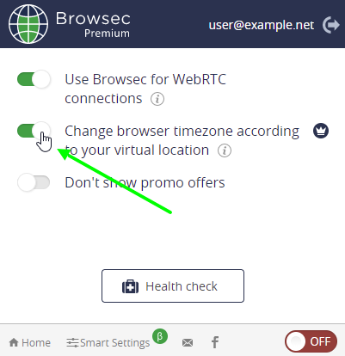The image size is (345, 356).
Task: Open the Facebook icon link
Action: coord(215,342)
